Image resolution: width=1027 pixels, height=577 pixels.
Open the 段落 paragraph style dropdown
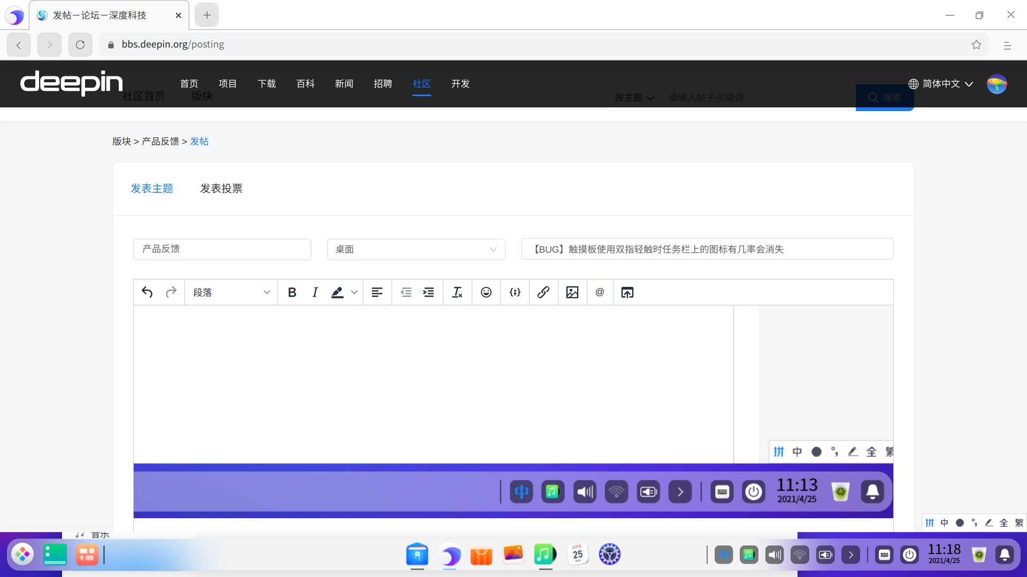(x=231, y=292)
